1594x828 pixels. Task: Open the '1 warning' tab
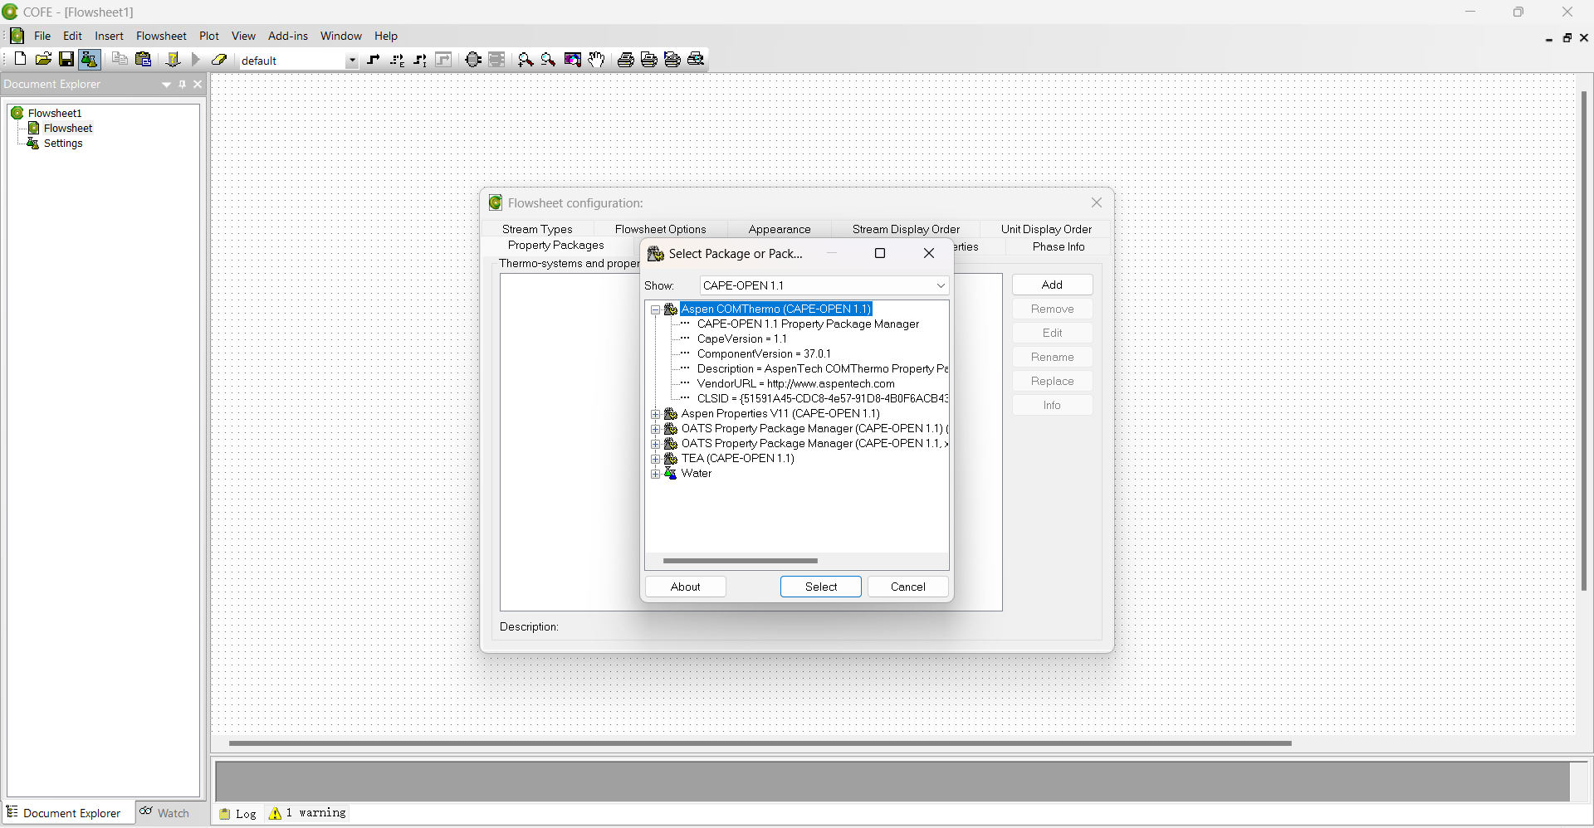pyautogui.click(x=307, y=813)
